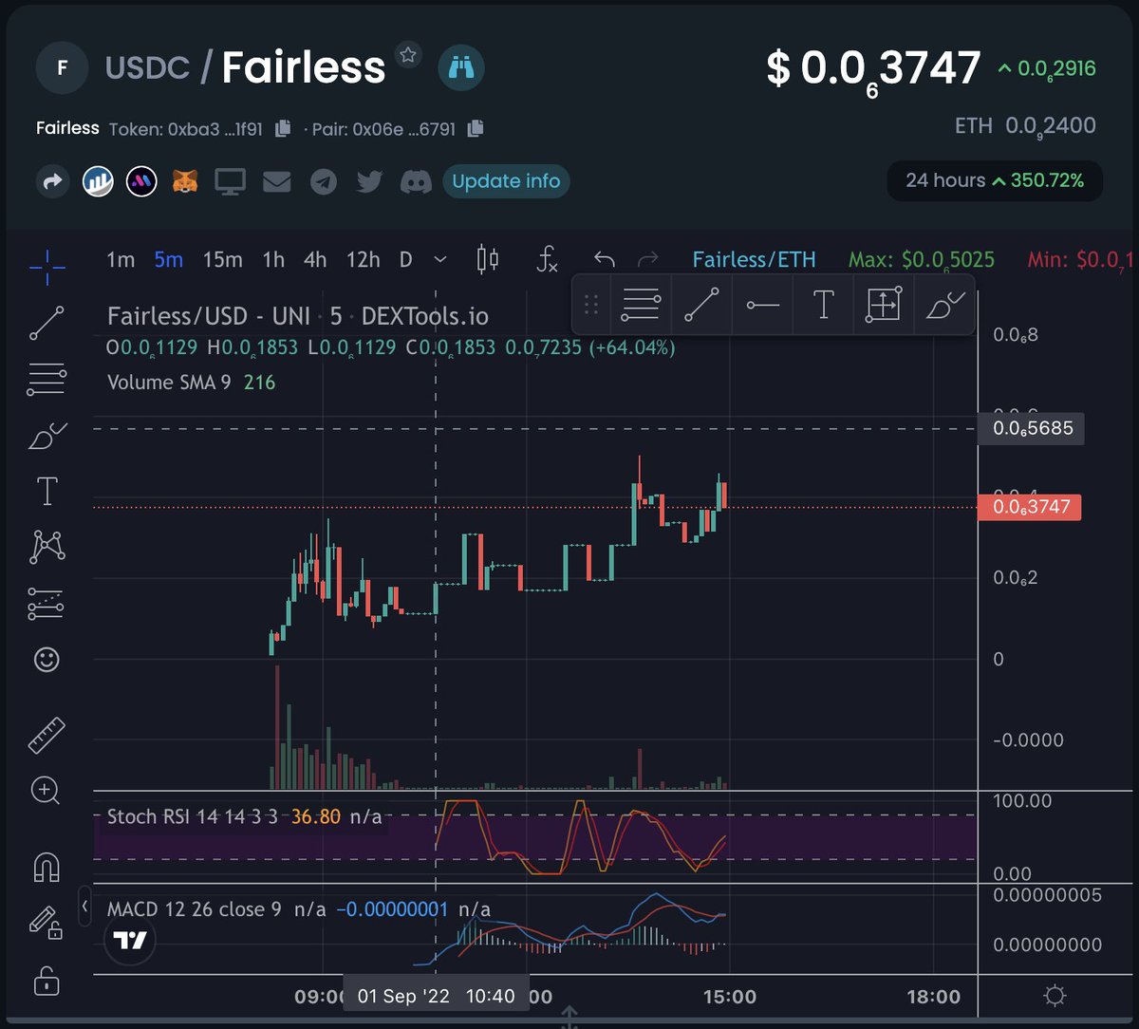Select the text tool in left sidebar
Image resolution: width=1139 pixels, height=1029 pixels.
coord(47,491)
